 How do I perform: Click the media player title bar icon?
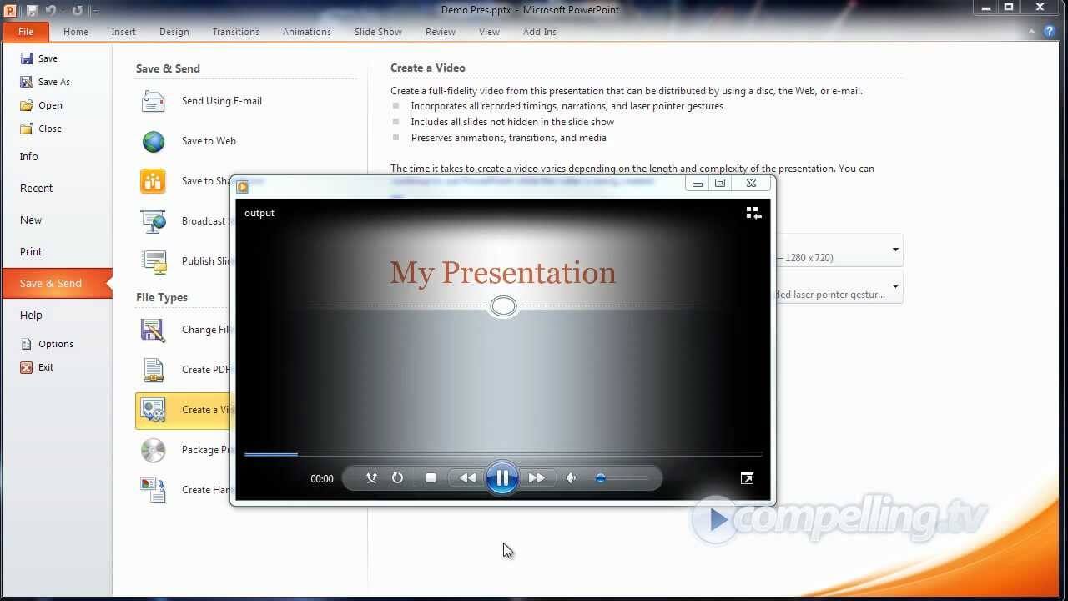pos(243,186)
